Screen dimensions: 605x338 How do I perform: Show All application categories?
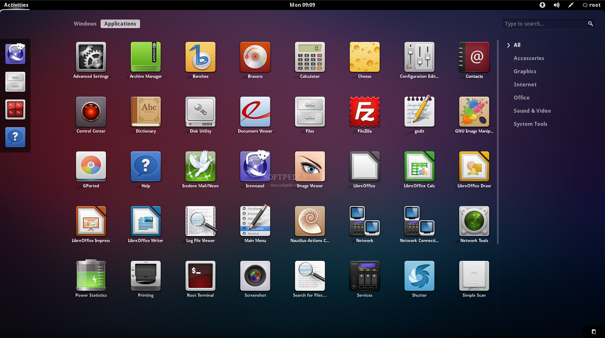[x=517, y=45]
